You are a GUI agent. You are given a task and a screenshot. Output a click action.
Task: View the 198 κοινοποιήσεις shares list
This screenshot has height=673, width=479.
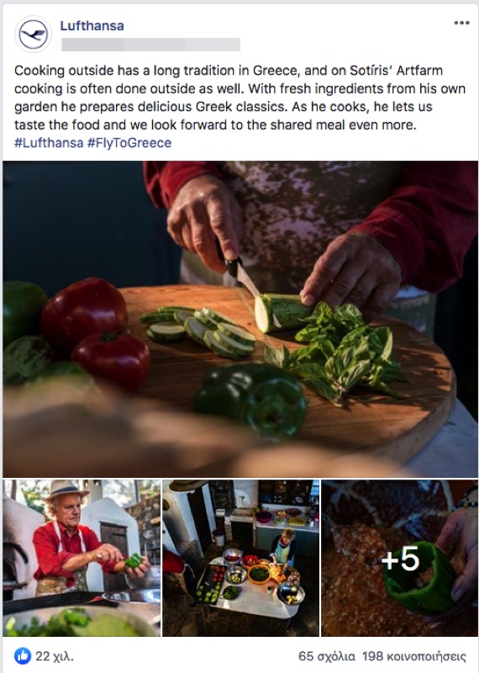[414, 656]
